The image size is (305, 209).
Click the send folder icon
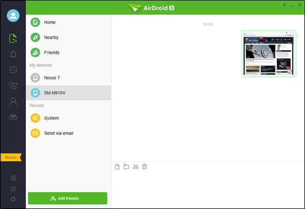pos(126,166)
